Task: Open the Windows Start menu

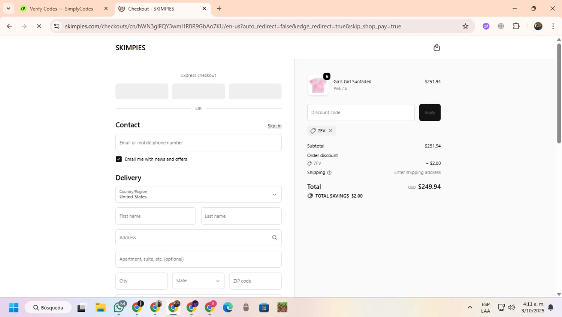Action: 13,308
